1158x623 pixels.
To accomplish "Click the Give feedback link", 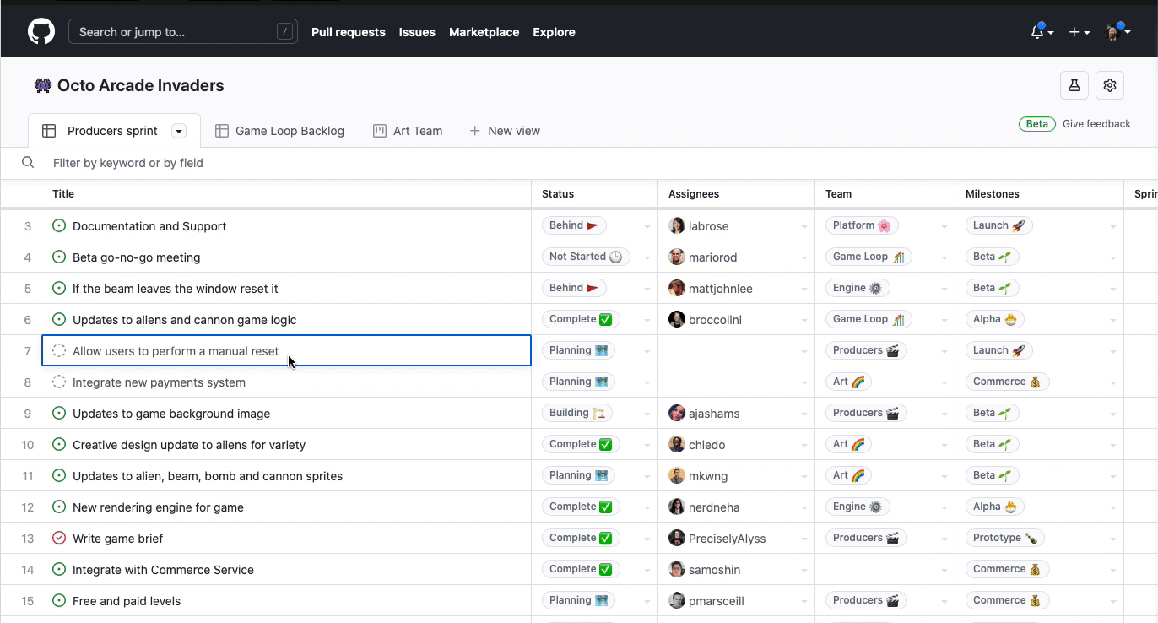I will coord(1096,124).
